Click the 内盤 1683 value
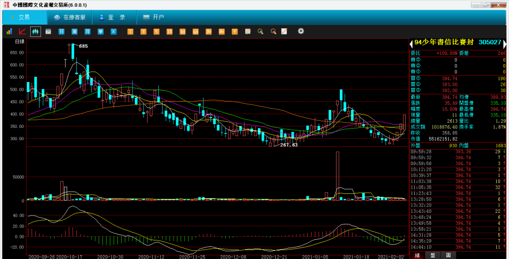The height and width of the screenshot is (259, 509). 501,146
